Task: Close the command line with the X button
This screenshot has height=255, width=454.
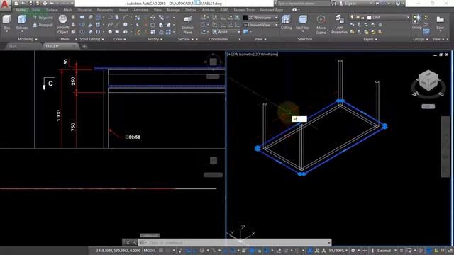Action: click(x=128, y=242)
